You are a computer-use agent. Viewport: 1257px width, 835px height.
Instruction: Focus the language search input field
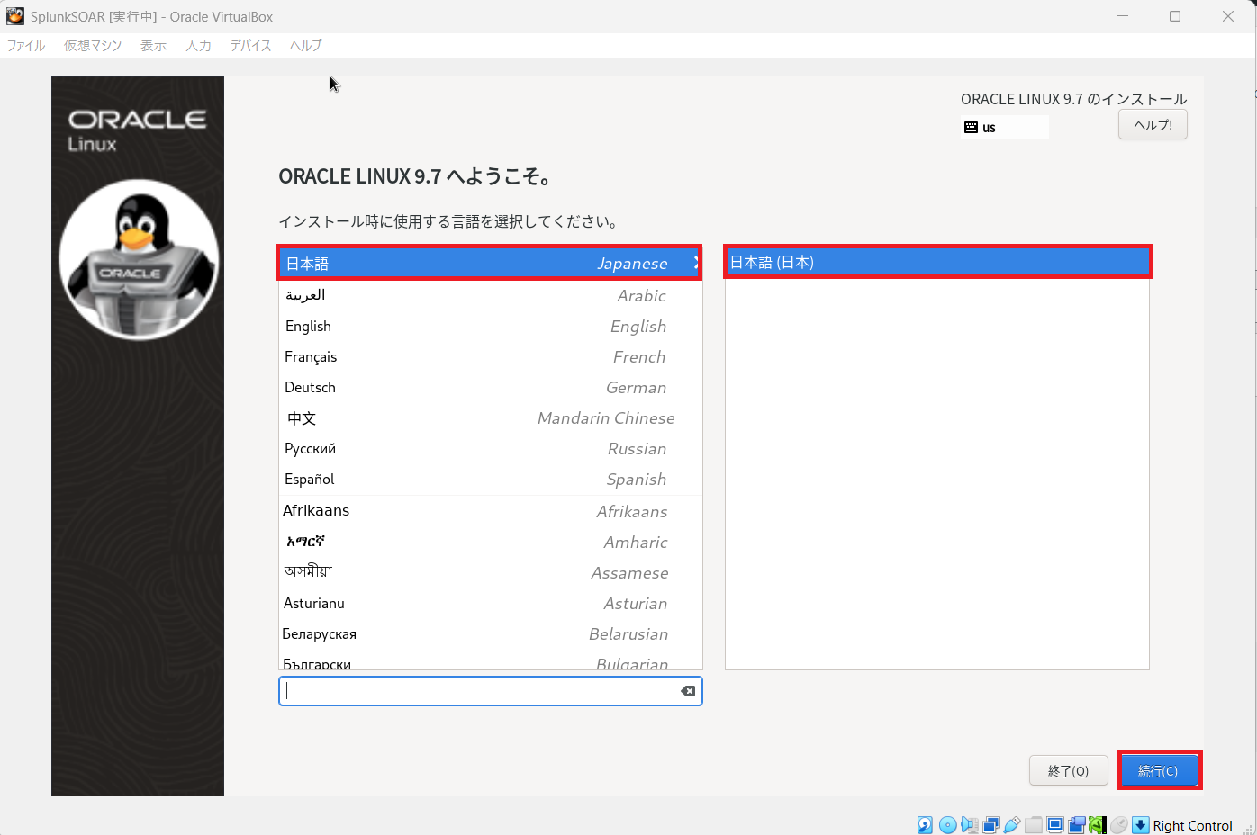click(x=477, y=691)
